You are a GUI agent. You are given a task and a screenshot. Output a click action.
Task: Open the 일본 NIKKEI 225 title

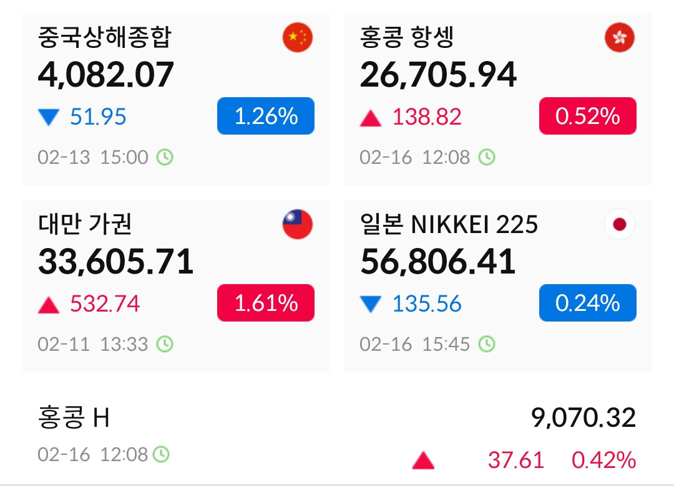pos(449,224)
